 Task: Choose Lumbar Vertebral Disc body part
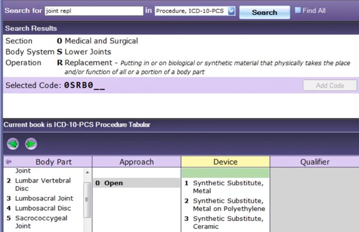(x=43, y=184)
